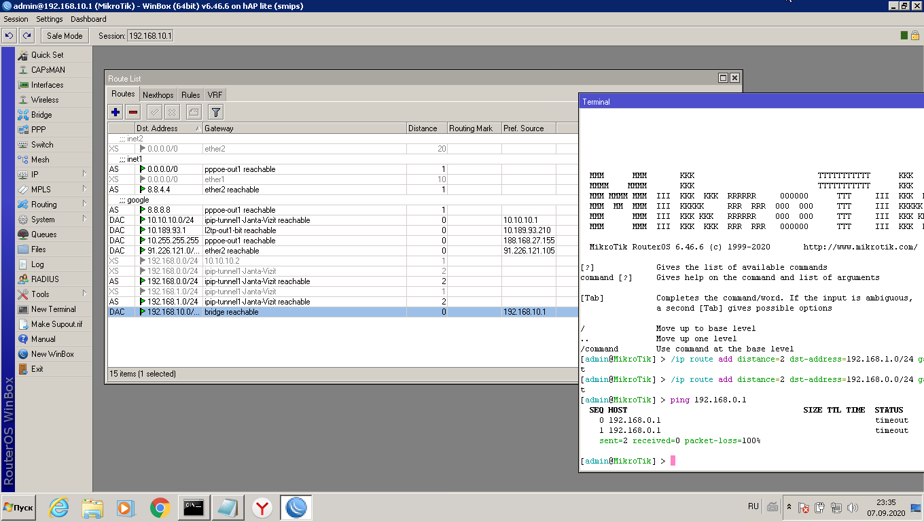Screen dimensions: 924x522
Task: Click the volume icon in system tray
Action: point(853,508)
